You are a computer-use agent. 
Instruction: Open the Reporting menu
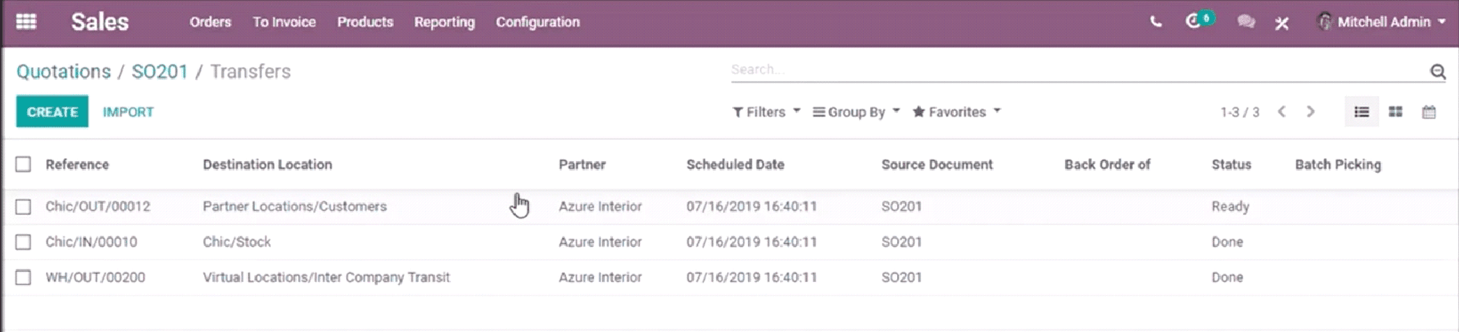pos(444,22)
